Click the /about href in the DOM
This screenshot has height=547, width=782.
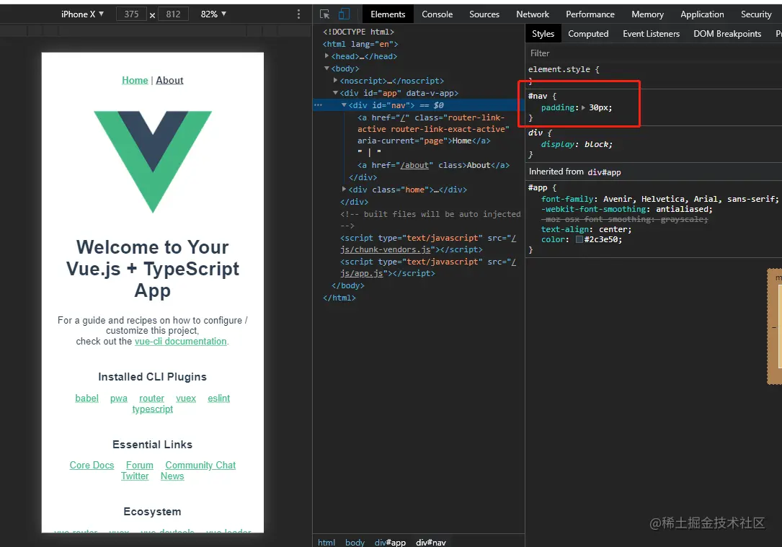click(x=415, y=165)
